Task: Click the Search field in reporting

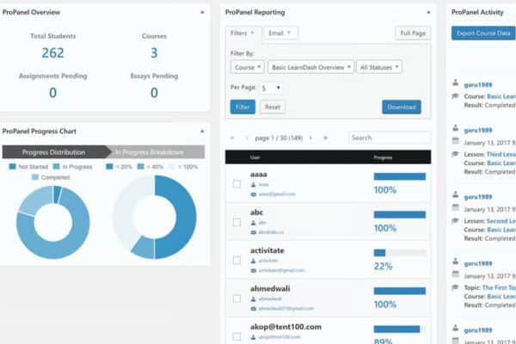Action: 390,138
